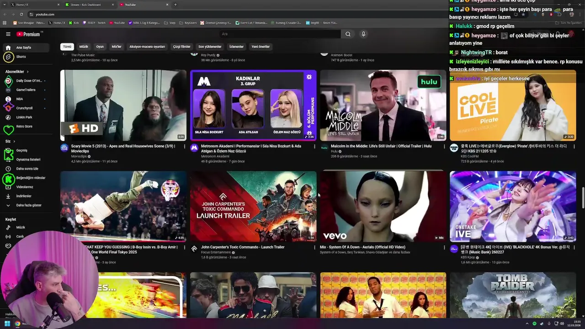Click the Movieclips channel avatar

pyautogui.click(x=64, y=148)
